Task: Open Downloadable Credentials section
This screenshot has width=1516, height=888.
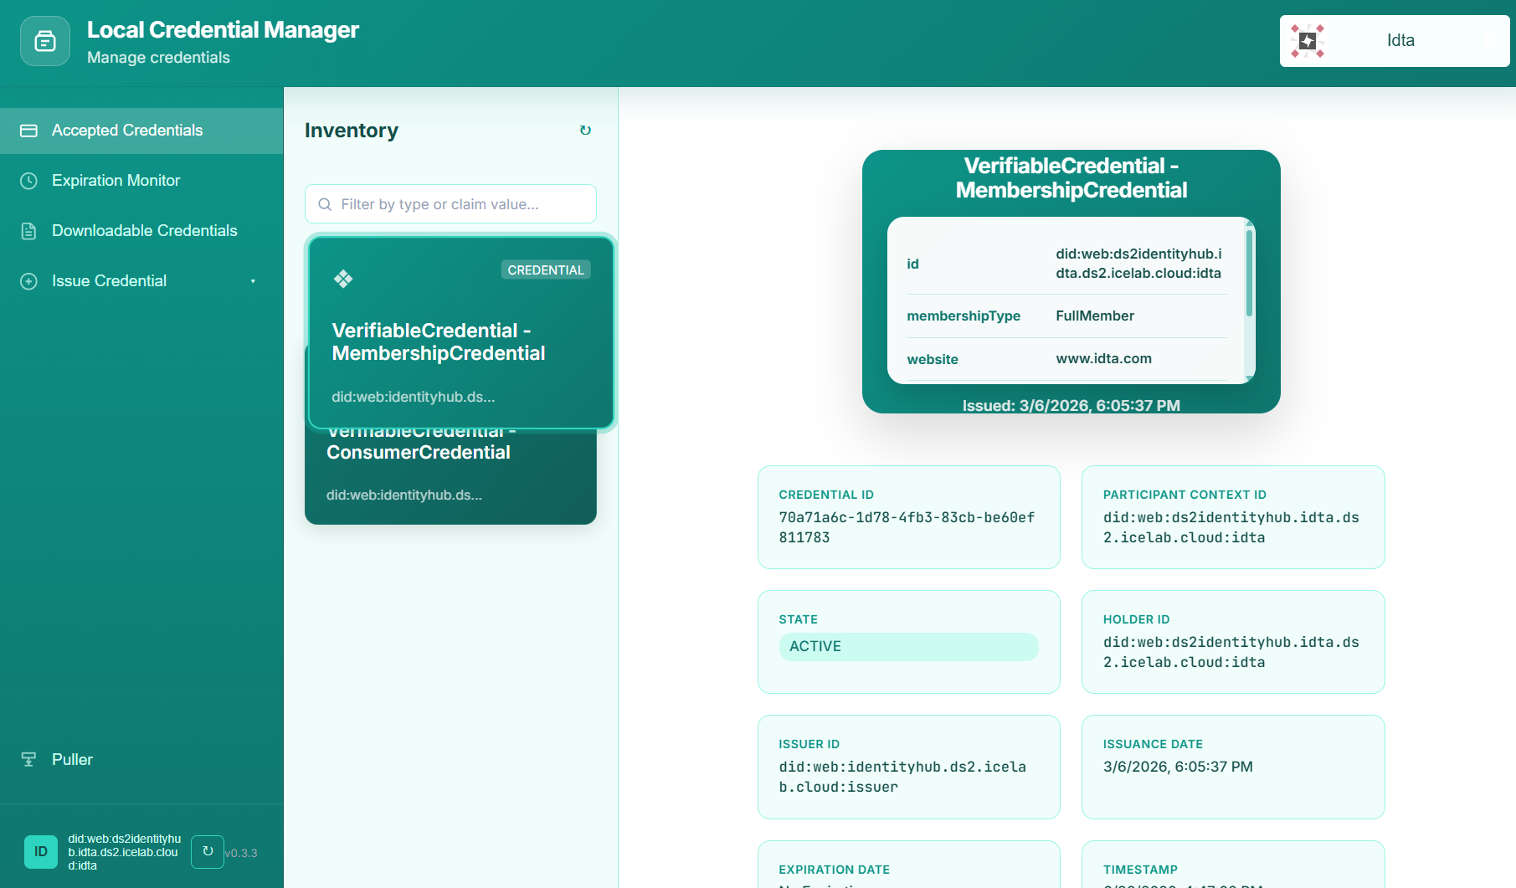Action: 141,231
